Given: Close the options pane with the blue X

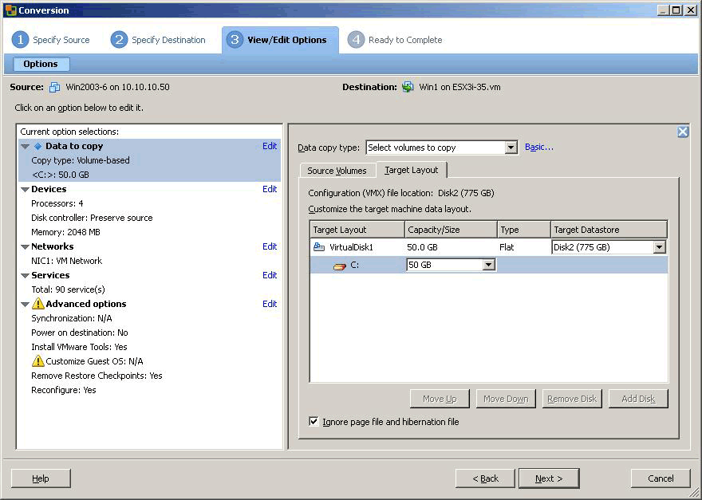Looking at the screenshot, I should 683,132.
